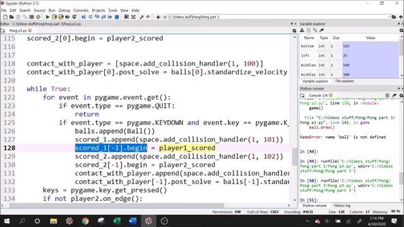Open the Edit menu

[13, 10]
